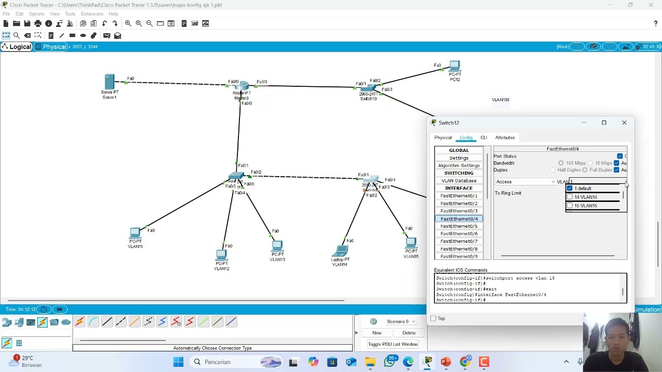This screenshot has width=662, height=372.
Task: Select the Console cable connection
Action: click(93, 322)
